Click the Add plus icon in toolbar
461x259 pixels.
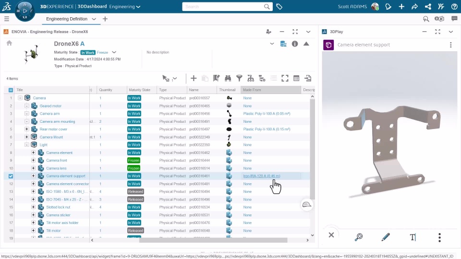[x=194, y=78]
